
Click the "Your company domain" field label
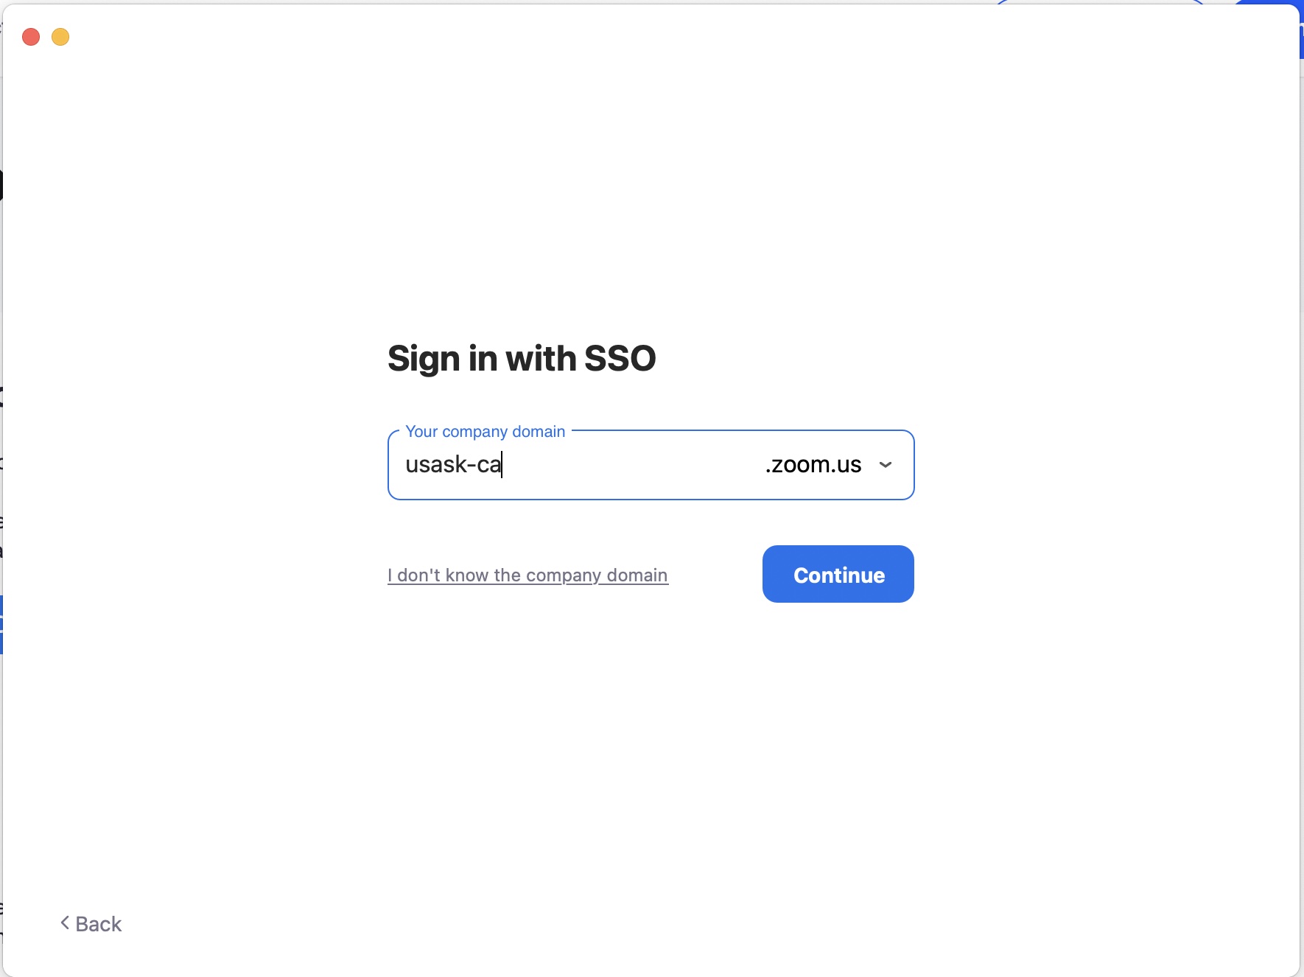485,432
